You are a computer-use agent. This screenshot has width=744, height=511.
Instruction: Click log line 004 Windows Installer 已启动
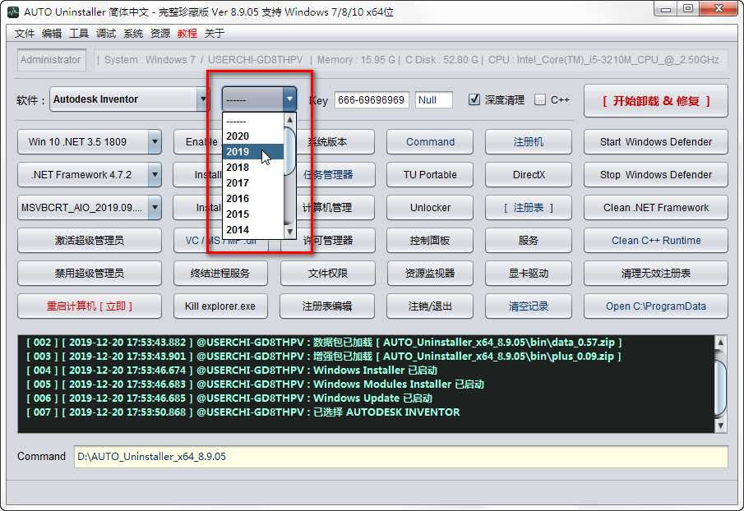tap(232, 371)
